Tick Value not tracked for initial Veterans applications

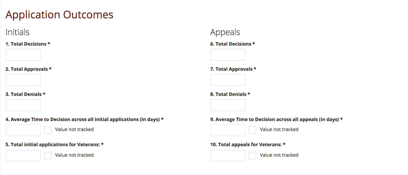(x=48, y=156)
